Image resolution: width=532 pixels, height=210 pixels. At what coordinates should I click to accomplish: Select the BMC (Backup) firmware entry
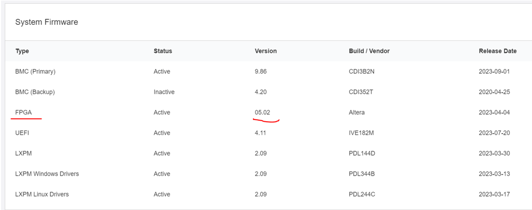tap(268, 92)
